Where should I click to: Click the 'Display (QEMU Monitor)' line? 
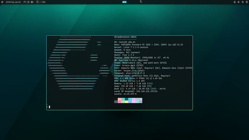[142, 58]
